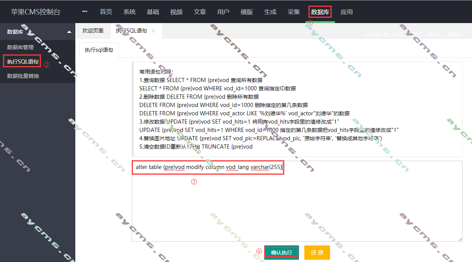472x262 pixels.
Task: Click the 苹果CMS控制台 logo title
Action: (36, 12)
